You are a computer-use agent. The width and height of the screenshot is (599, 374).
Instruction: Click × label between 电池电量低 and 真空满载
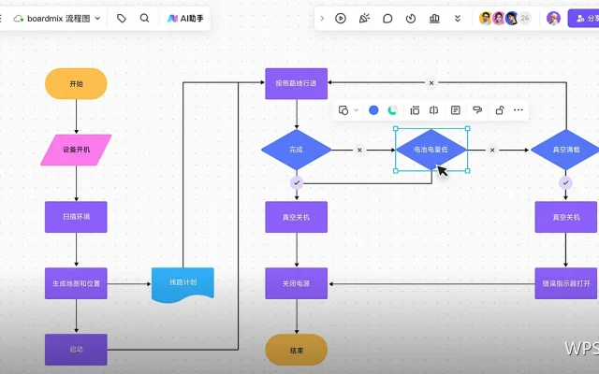pyautogui.click(x=492, y=150)
